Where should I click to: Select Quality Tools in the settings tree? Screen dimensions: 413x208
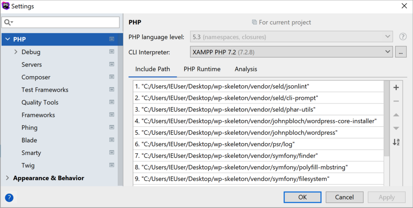[x=40, y=102]
